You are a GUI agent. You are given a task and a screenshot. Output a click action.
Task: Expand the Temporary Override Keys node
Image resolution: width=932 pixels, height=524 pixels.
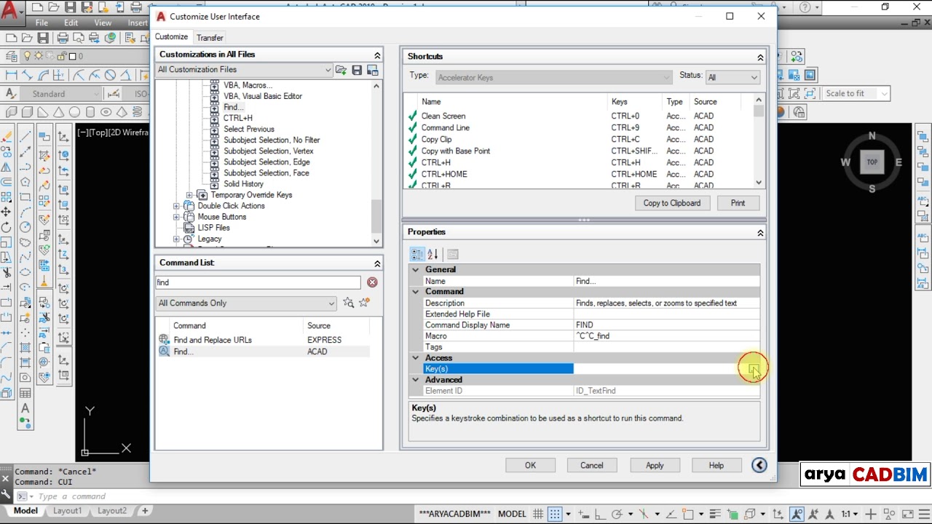click(189, 195)
